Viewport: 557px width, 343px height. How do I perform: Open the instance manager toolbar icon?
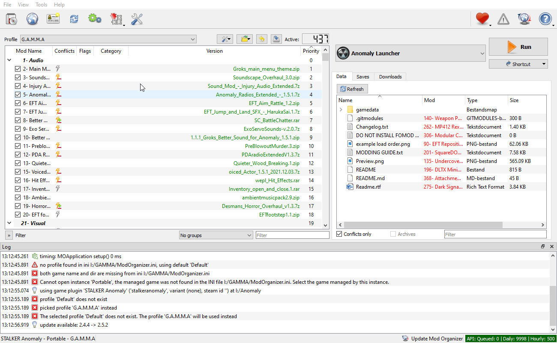(12, 19)
